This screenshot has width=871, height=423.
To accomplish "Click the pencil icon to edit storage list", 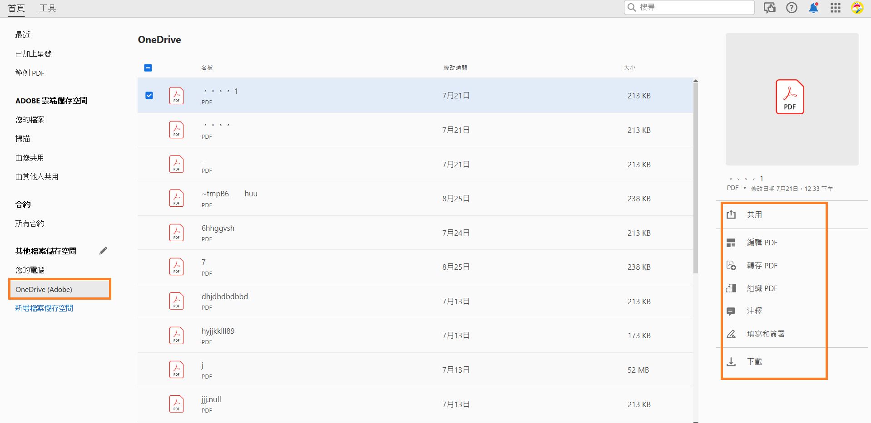I will tap(104, 251).
